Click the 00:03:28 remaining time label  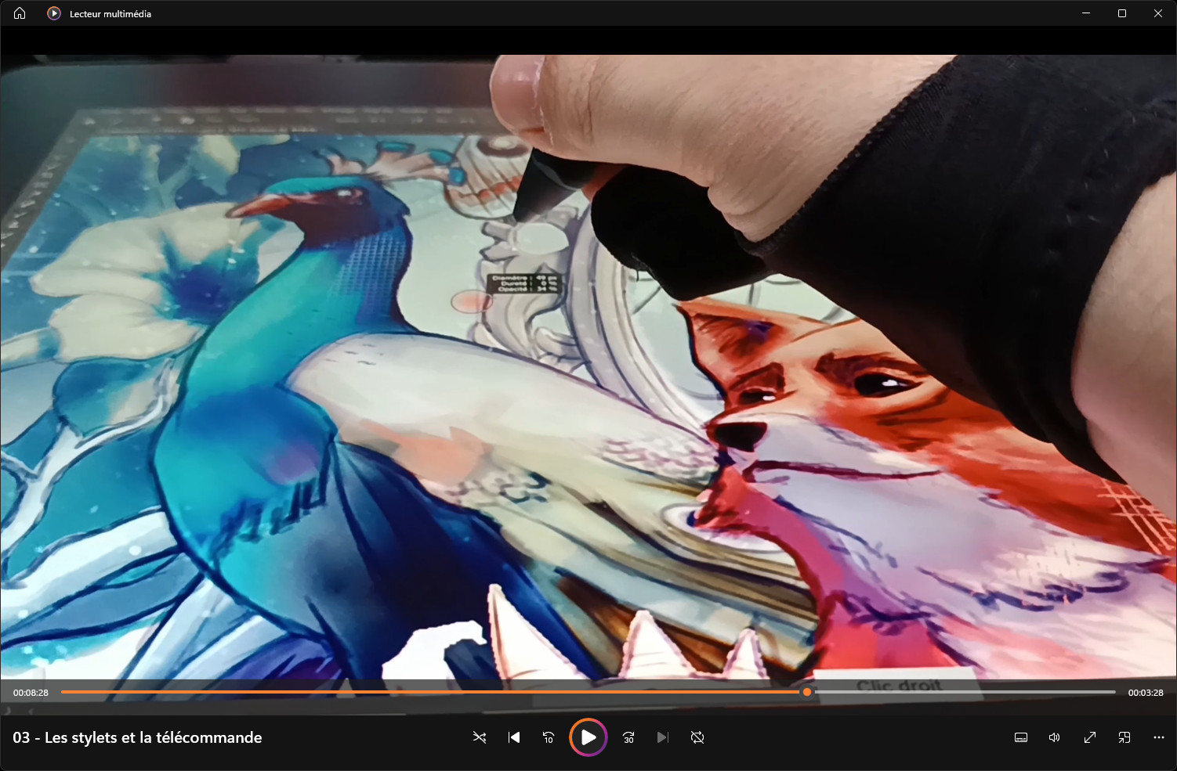[x=1145, y=693]
